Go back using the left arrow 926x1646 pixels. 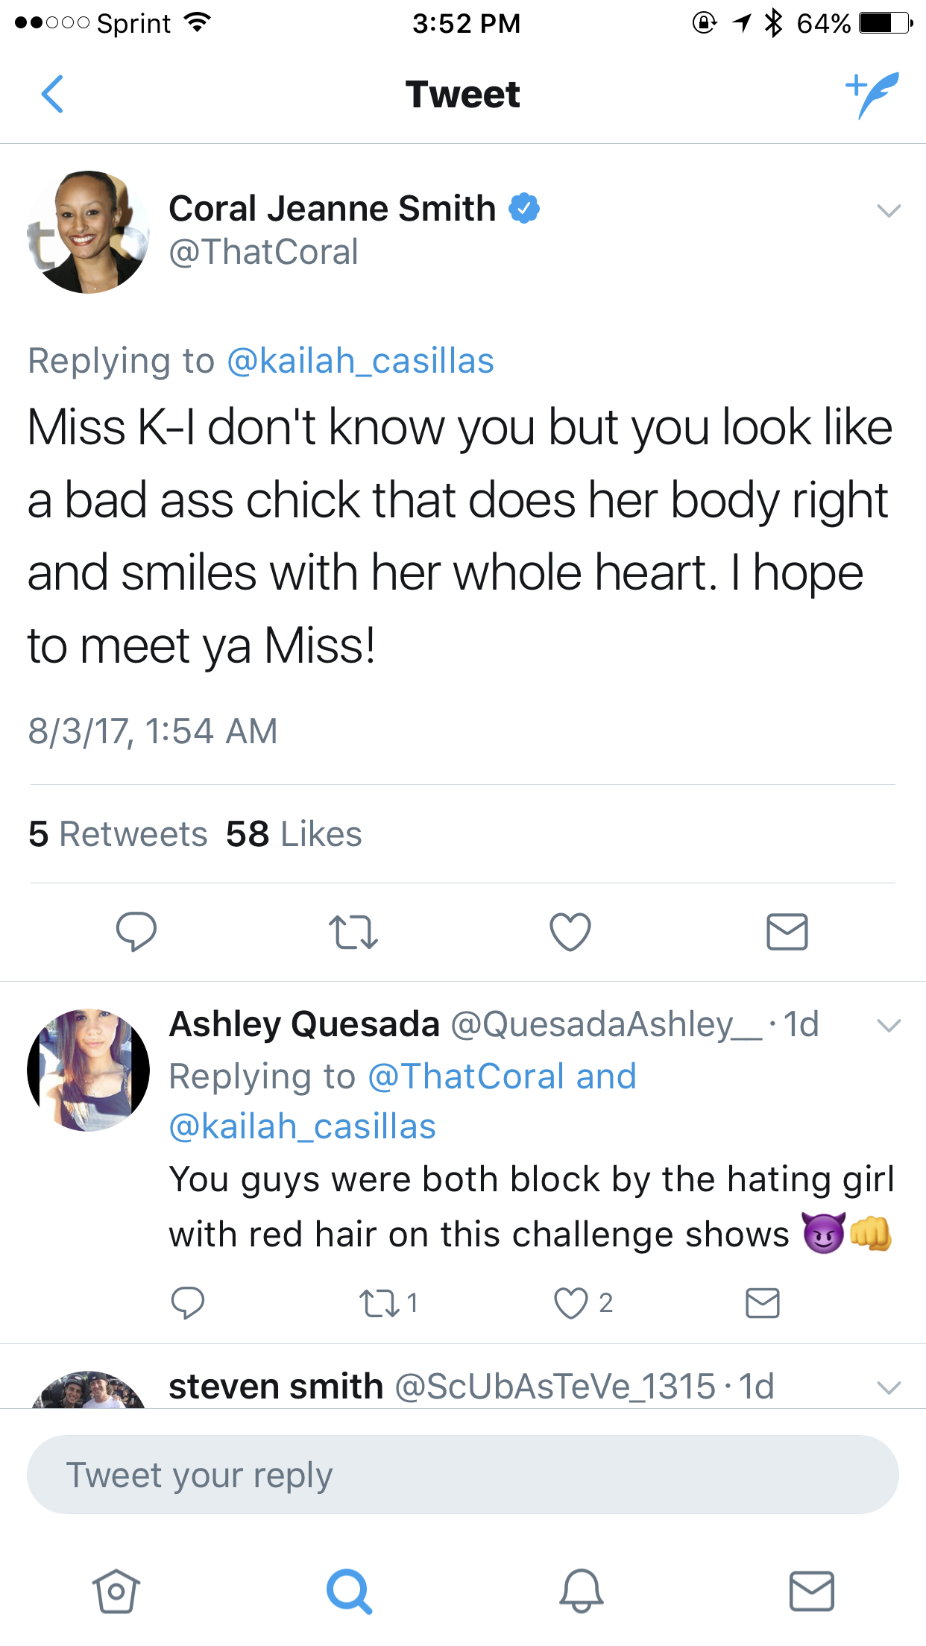[x=52, y=95]
